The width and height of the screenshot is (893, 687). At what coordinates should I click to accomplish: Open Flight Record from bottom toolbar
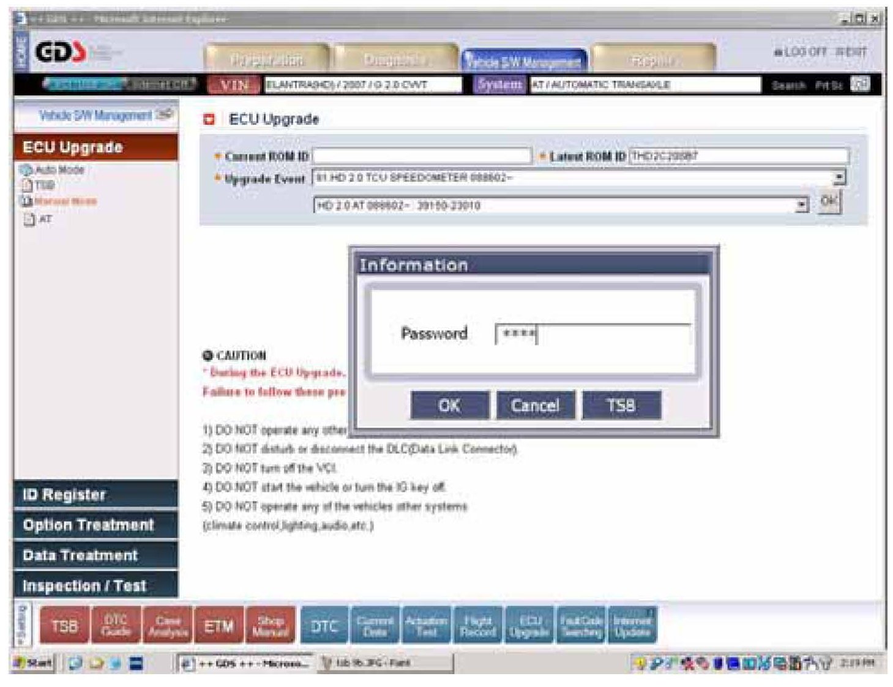pyautogui.click(x=477, y=626)
